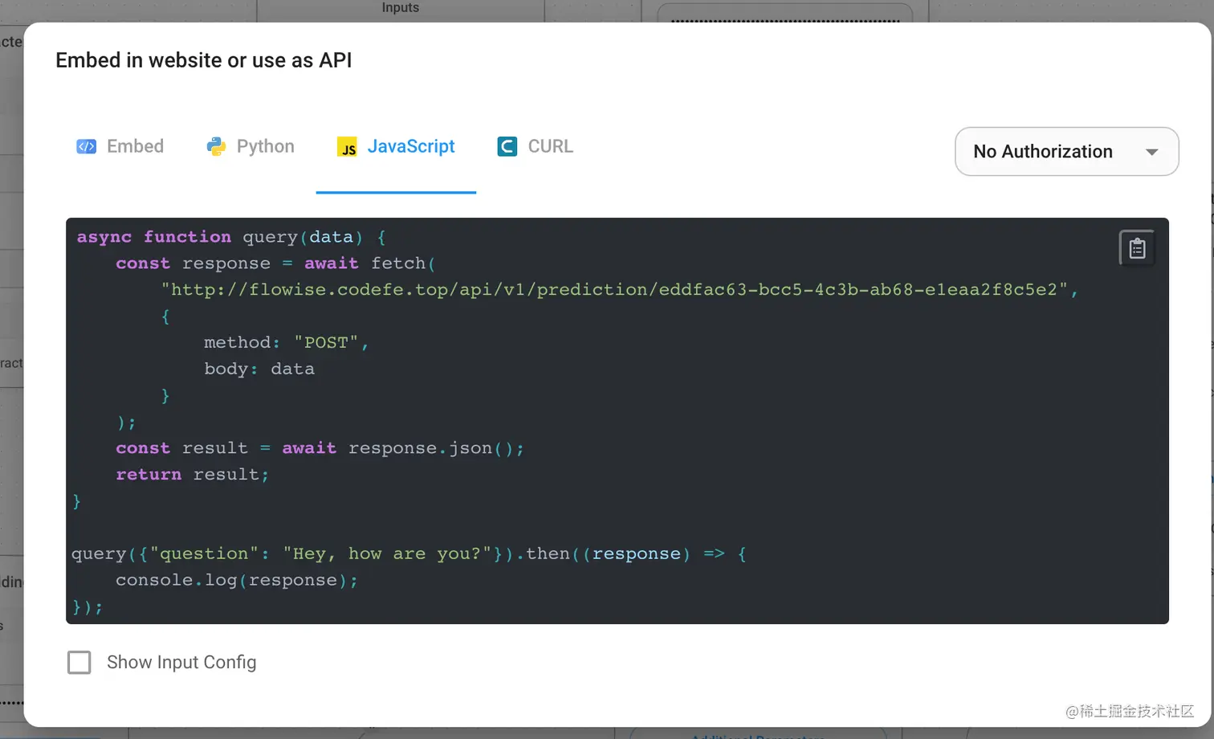Click the "return result;" code line

click(x=192, y=475)
